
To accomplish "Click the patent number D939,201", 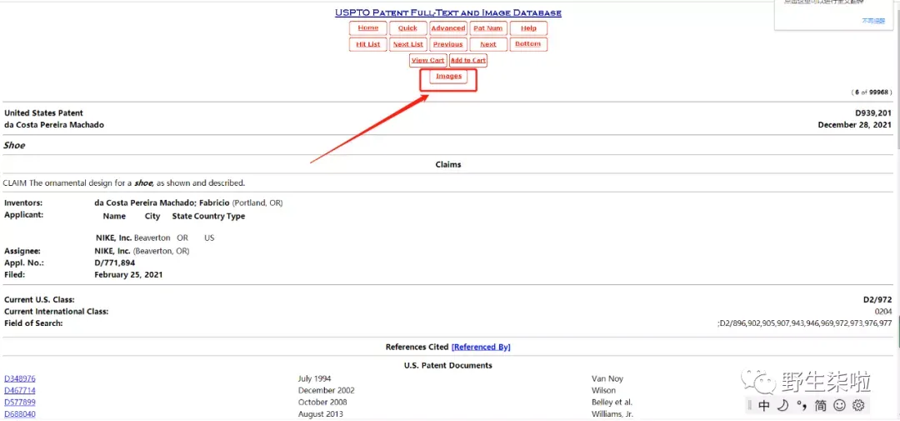I will pyautogui.click(x=873, y=113).
